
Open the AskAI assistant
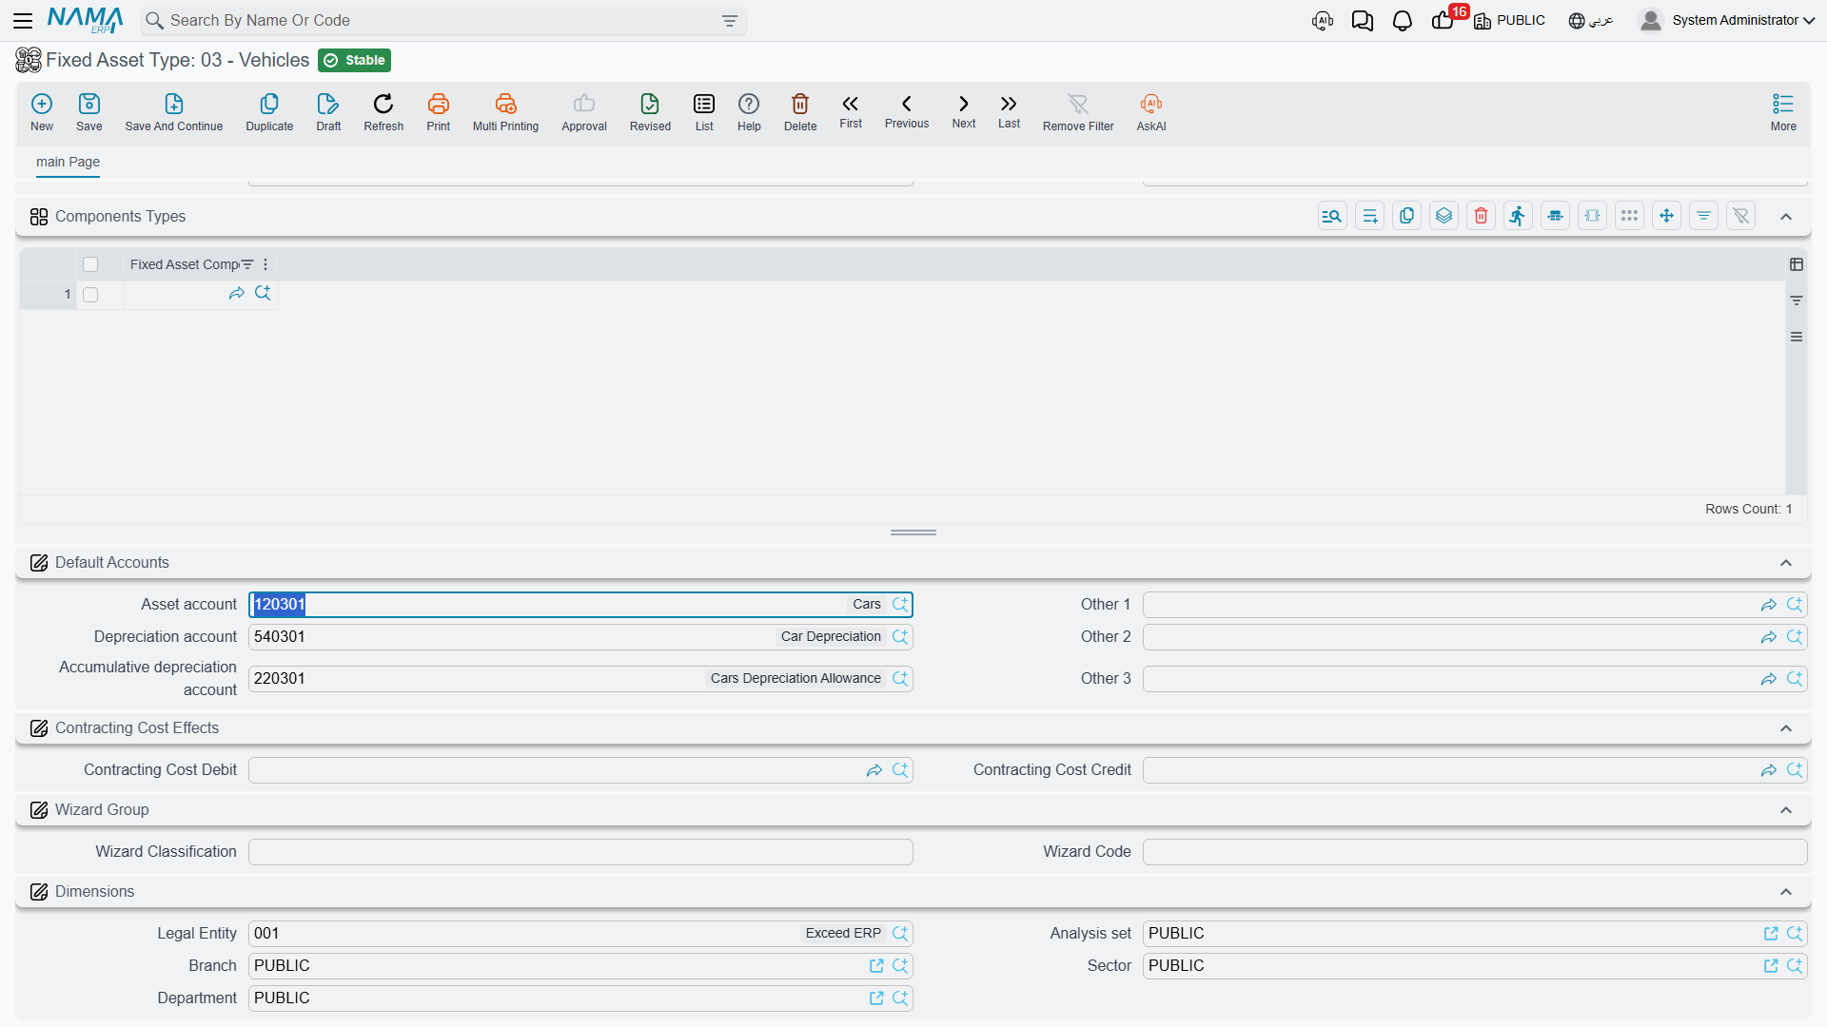tap(1151, 112)
